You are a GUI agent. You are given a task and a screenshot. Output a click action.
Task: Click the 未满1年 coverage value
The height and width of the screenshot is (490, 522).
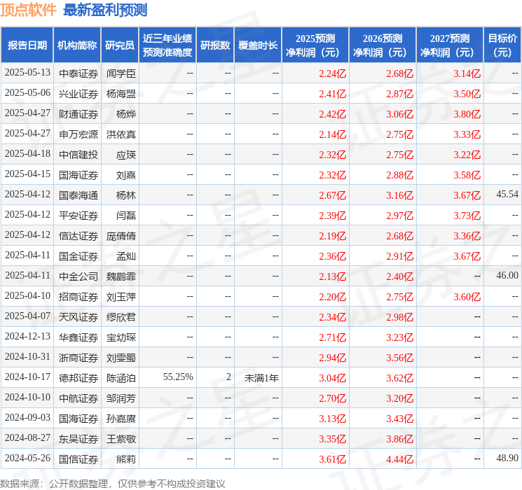261,378
